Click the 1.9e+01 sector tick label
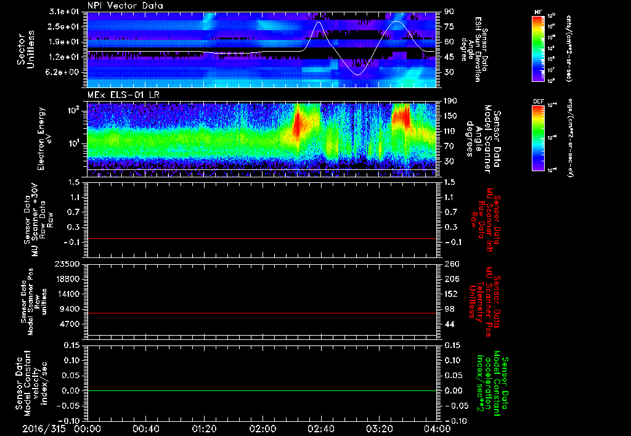 tap(64, 42)
